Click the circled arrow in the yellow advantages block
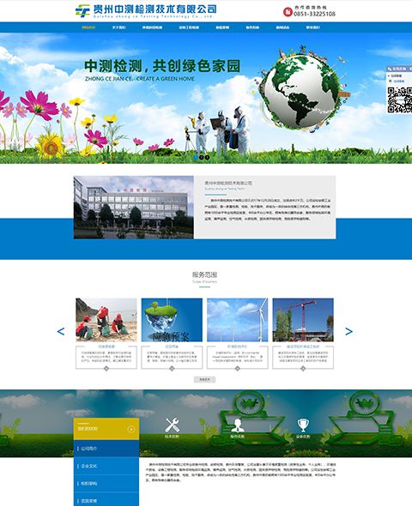412x506 pixels. point(131,429)
